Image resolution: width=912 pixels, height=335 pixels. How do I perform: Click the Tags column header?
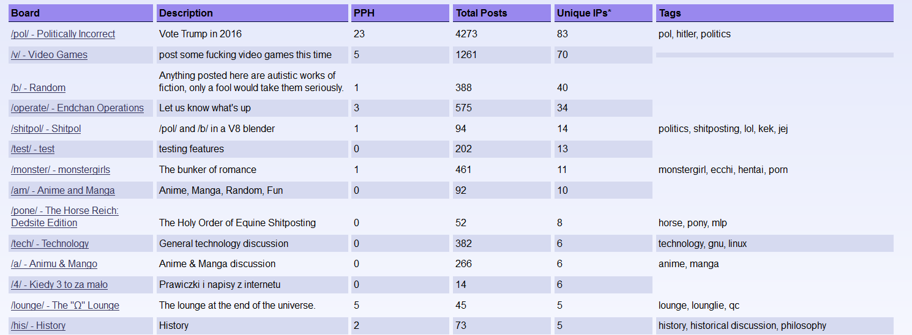pos(670,13)
